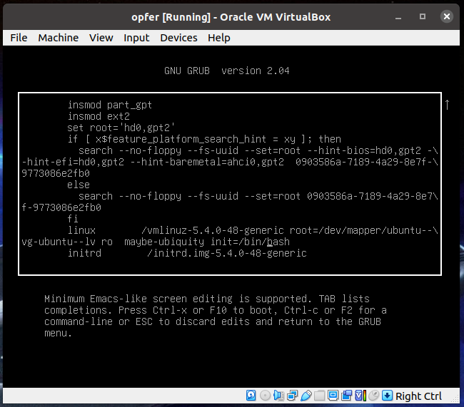Click the recording status icon
464x407 pixels.
click(346, 396)
